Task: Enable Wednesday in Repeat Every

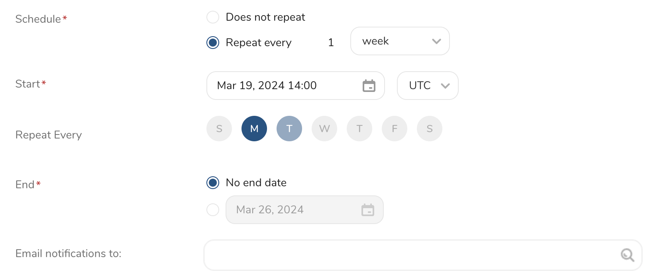Action: tap(324, 129)
